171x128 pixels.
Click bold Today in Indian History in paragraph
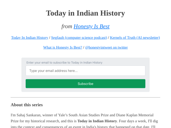pyautogui.click(x=97, y=121)
